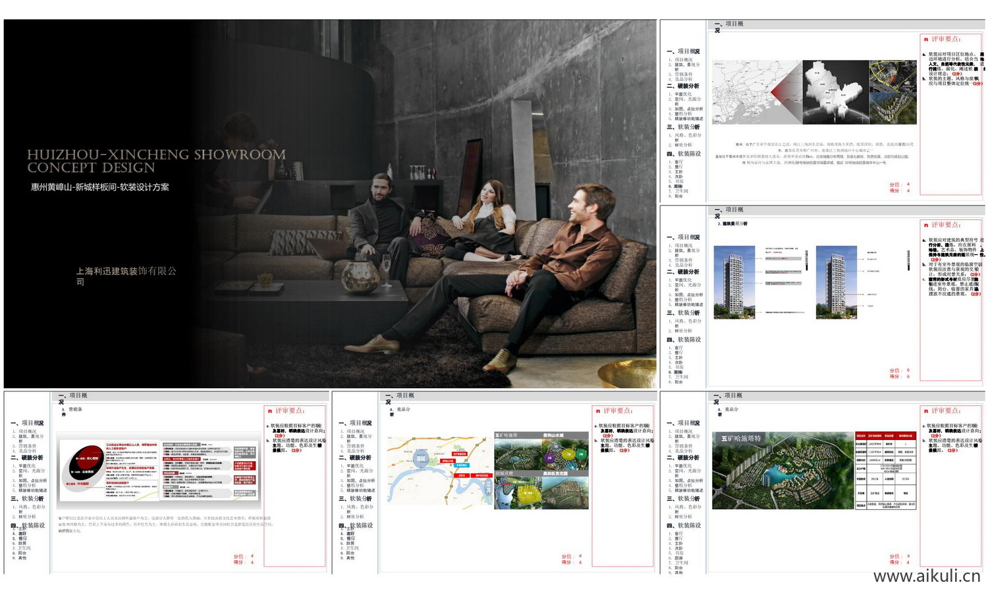The width and height of the screenshot is (988, 593).
Task: Click the score text '分值: 4' in bottom-left slide
Action: pos(243,556)
